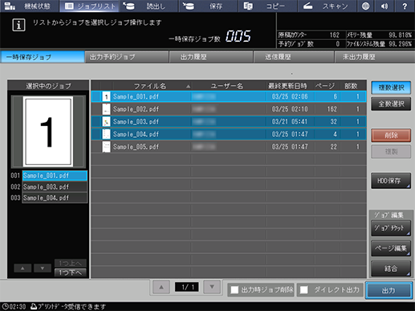415x311 pixels.
Task: Open the machine status (機械状態) screen
Action: click(29, 6)
